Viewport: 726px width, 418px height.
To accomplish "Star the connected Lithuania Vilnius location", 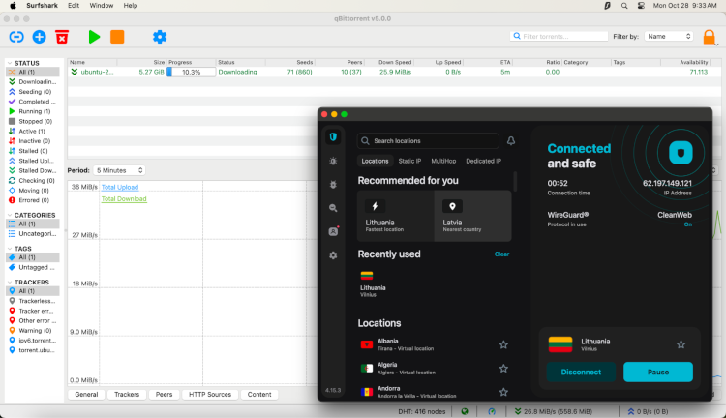I will pos(681,344).
